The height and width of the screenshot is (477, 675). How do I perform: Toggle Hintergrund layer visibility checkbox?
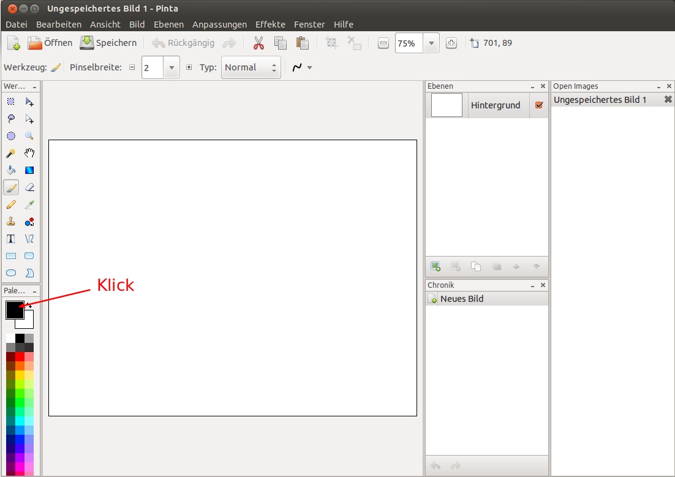(x=539, y=105)
